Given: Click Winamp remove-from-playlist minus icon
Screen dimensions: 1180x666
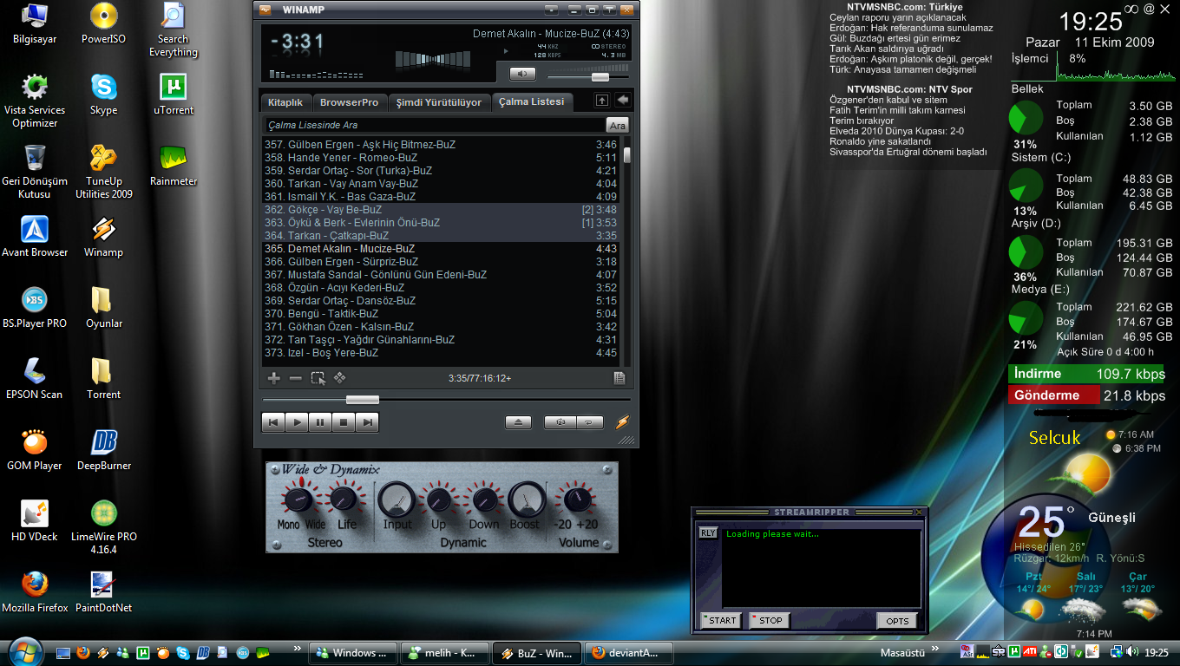Looking at the screenshot, I should coord(296,378).
